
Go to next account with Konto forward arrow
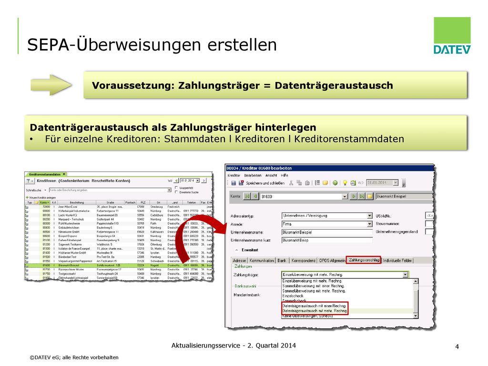tap(354, 196)
